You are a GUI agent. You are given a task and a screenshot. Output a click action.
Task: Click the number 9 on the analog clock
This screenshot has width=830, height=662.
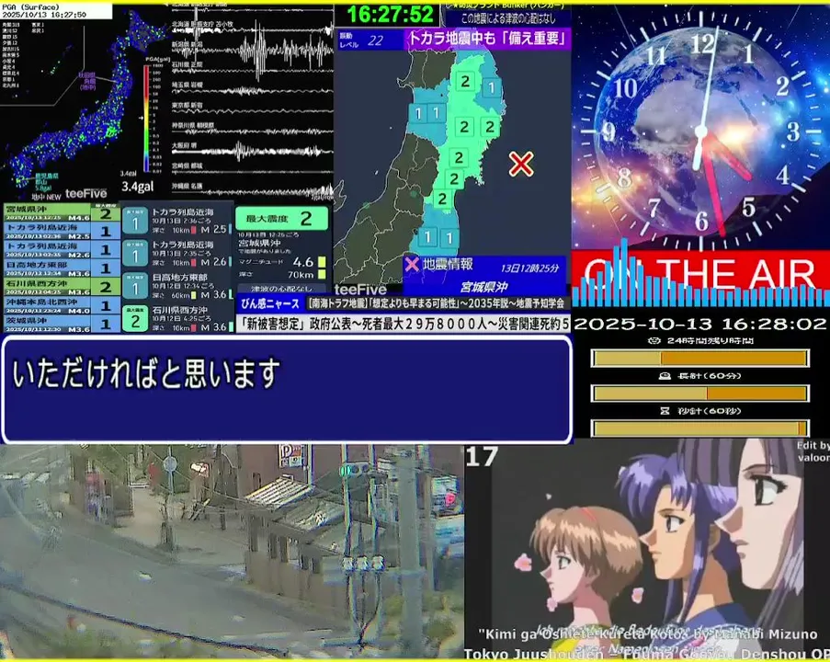click(608, 131)
